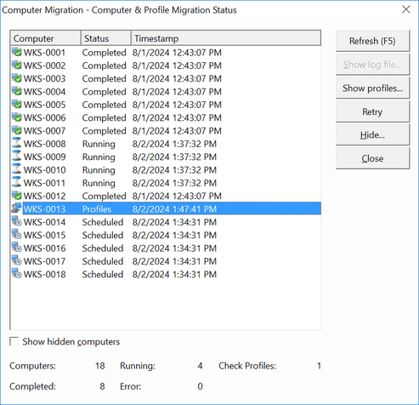This screenshot has height=405, width=419.
Task: Click the Check Profiles count value 1
Action: [x=319, y=366]
